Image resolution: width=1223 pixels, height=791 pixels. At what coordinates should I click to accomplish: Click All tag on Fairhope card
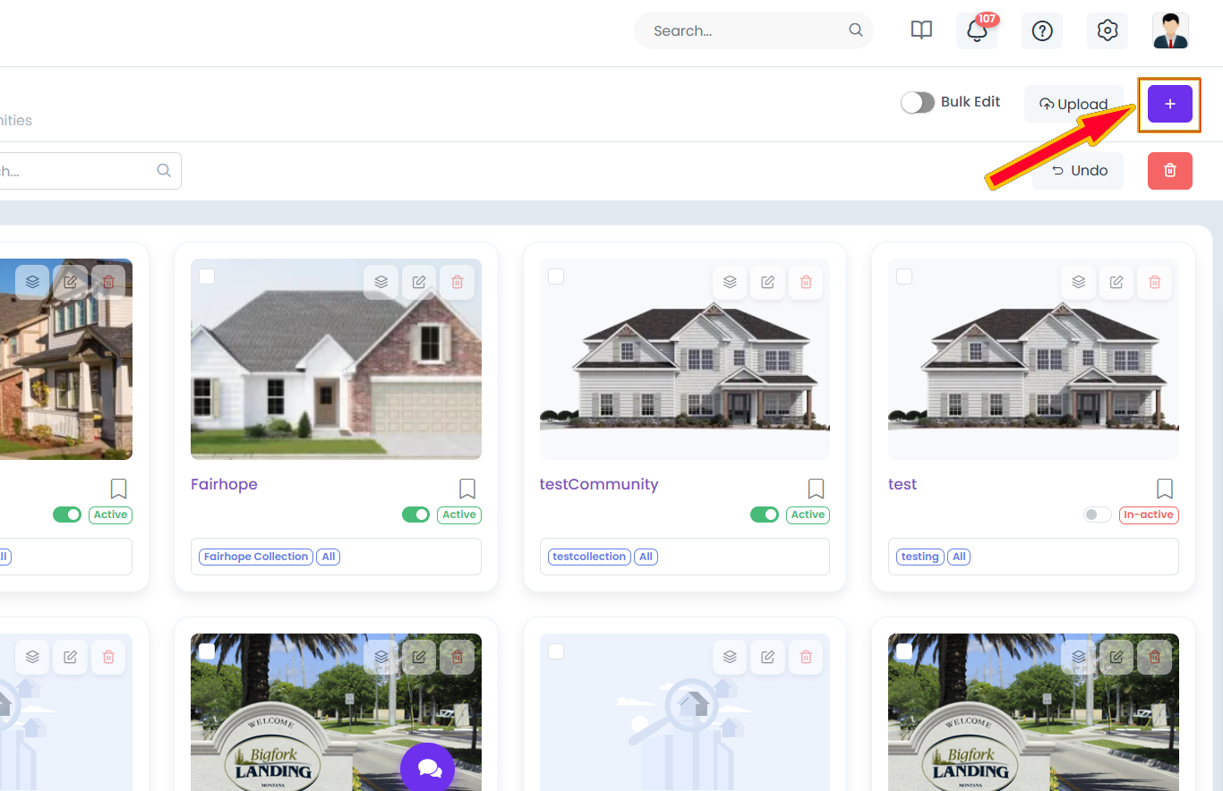329,557
